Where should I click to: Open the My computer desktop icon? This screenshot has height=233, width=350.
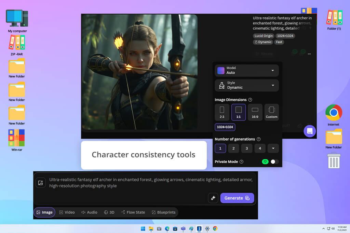[17, 21]
